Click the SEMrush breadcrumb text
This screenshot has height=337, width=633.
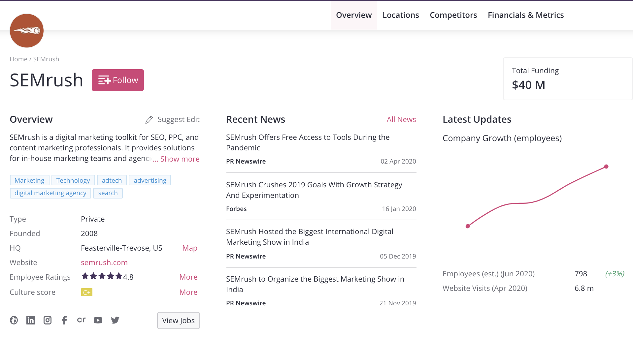pos(46,59)
